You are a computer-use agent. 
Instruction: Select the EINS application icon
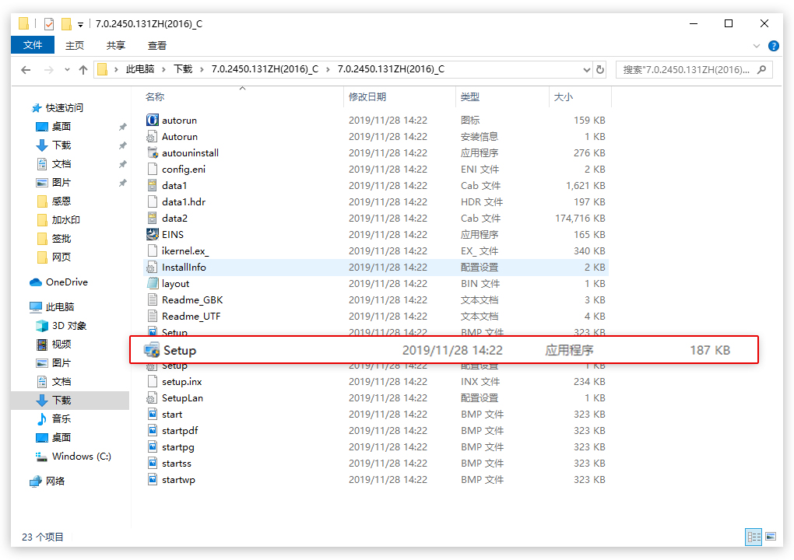click(153, 234)
